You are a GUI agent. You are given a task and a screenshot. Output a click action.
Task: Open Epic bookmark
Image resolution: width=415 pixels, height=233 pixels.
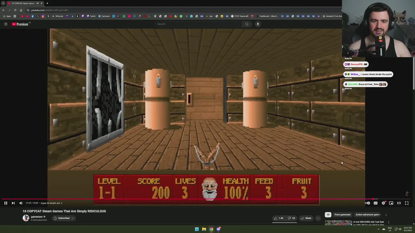[x=209, y=16]
